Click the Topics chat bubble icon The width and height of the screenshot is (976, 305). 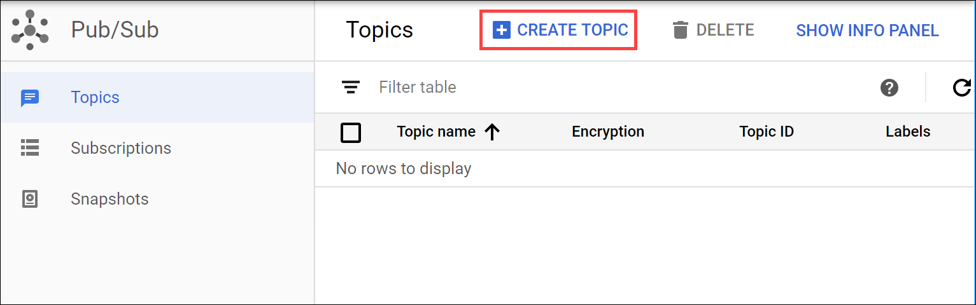tap(30, 98)
